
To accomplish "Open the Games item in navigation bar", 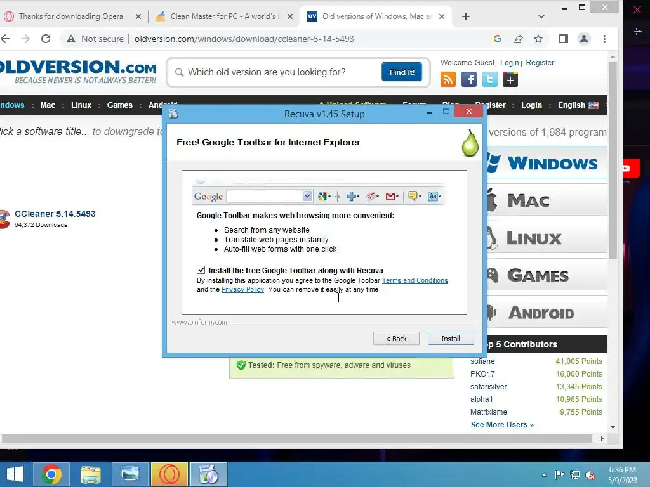I will 120,105.
